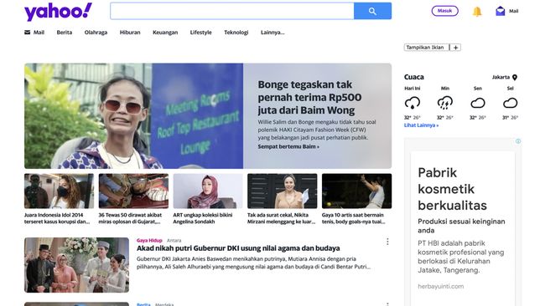Click the Masuk sign-in button

444,11
